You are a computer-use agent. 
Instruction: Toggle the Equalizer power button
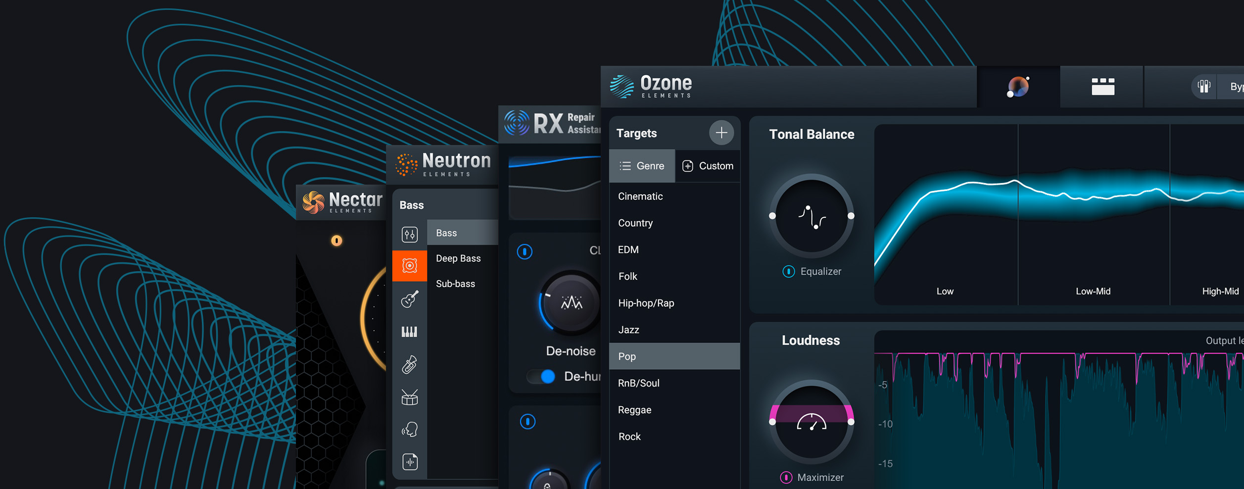pyautogui.click(x=788, y=272)
